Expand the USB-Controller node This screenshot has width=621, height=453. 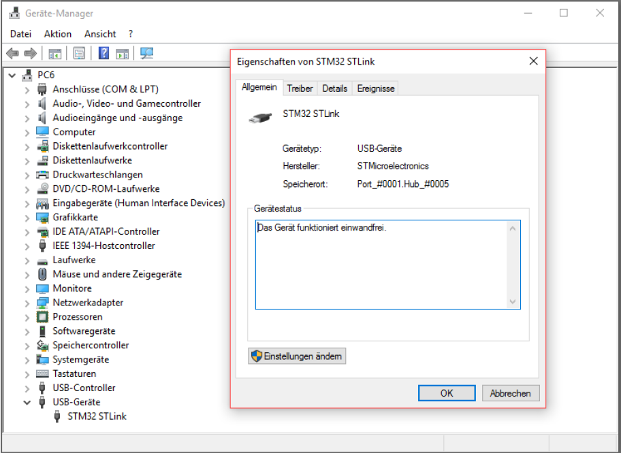click(x=27, y=389)
